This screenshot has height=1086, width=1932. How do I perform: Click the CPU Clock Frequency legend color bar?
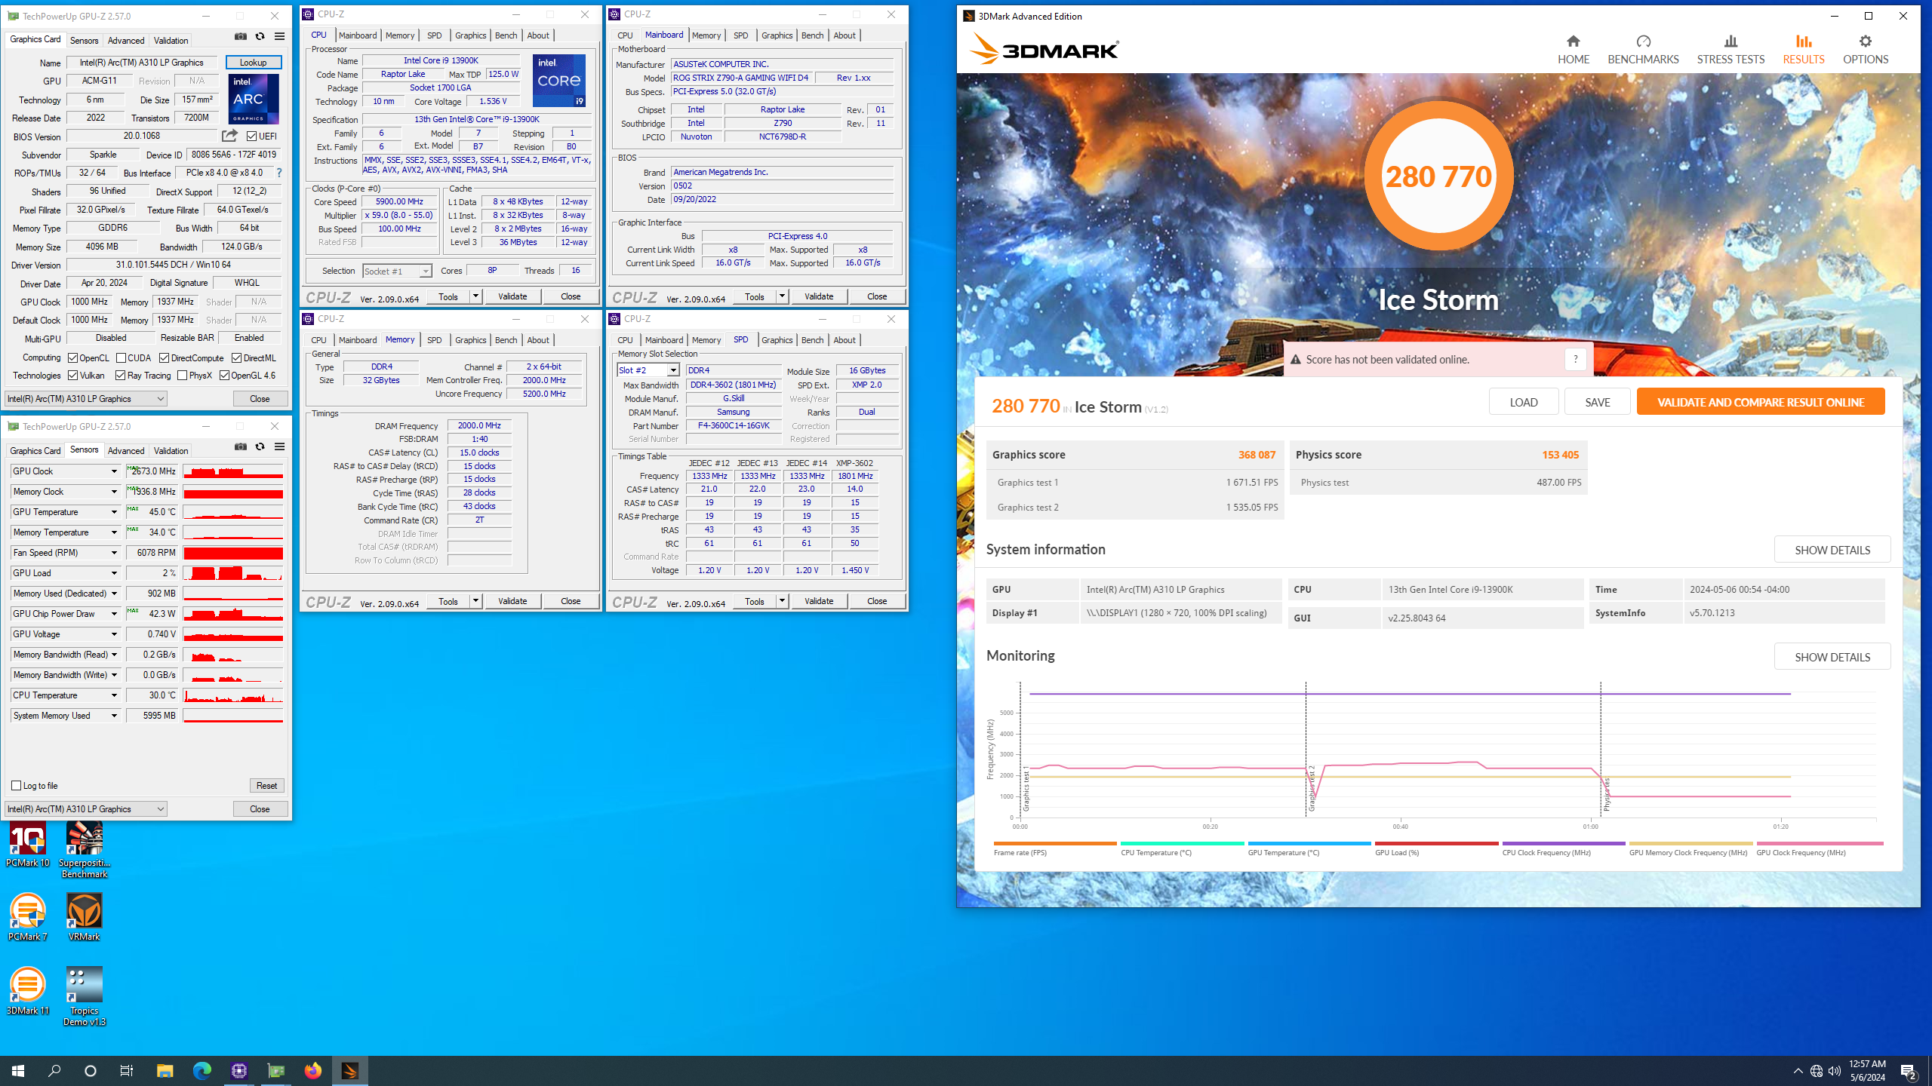1563,843
